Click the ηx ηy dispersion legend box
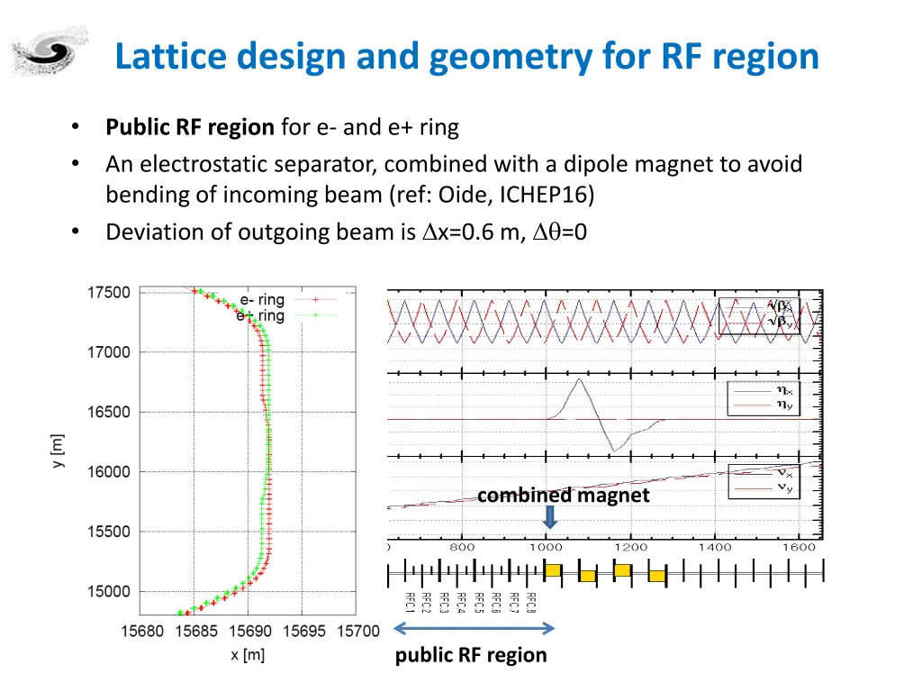This screenshot has width=922, height=692. [x=764, y=398]
